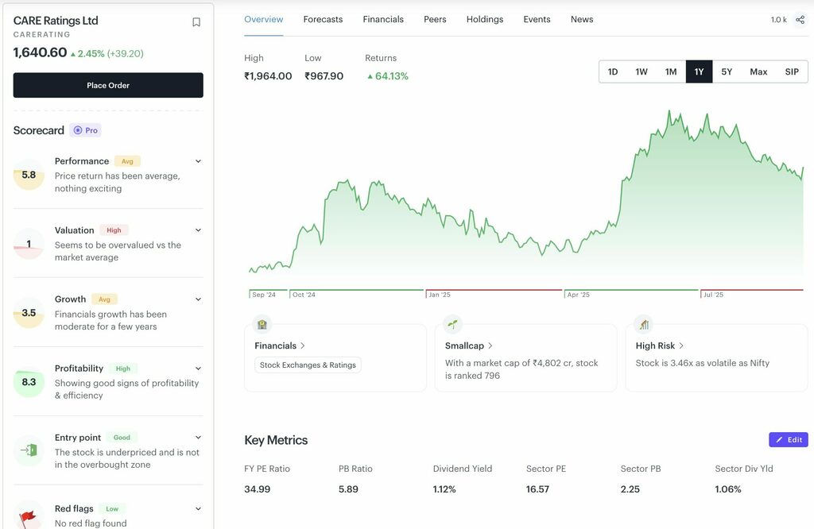The height and width of the screenshot is (529, 814).
Task: Click the Sector PB value 2.25
Action: click(x=630, y=489)
